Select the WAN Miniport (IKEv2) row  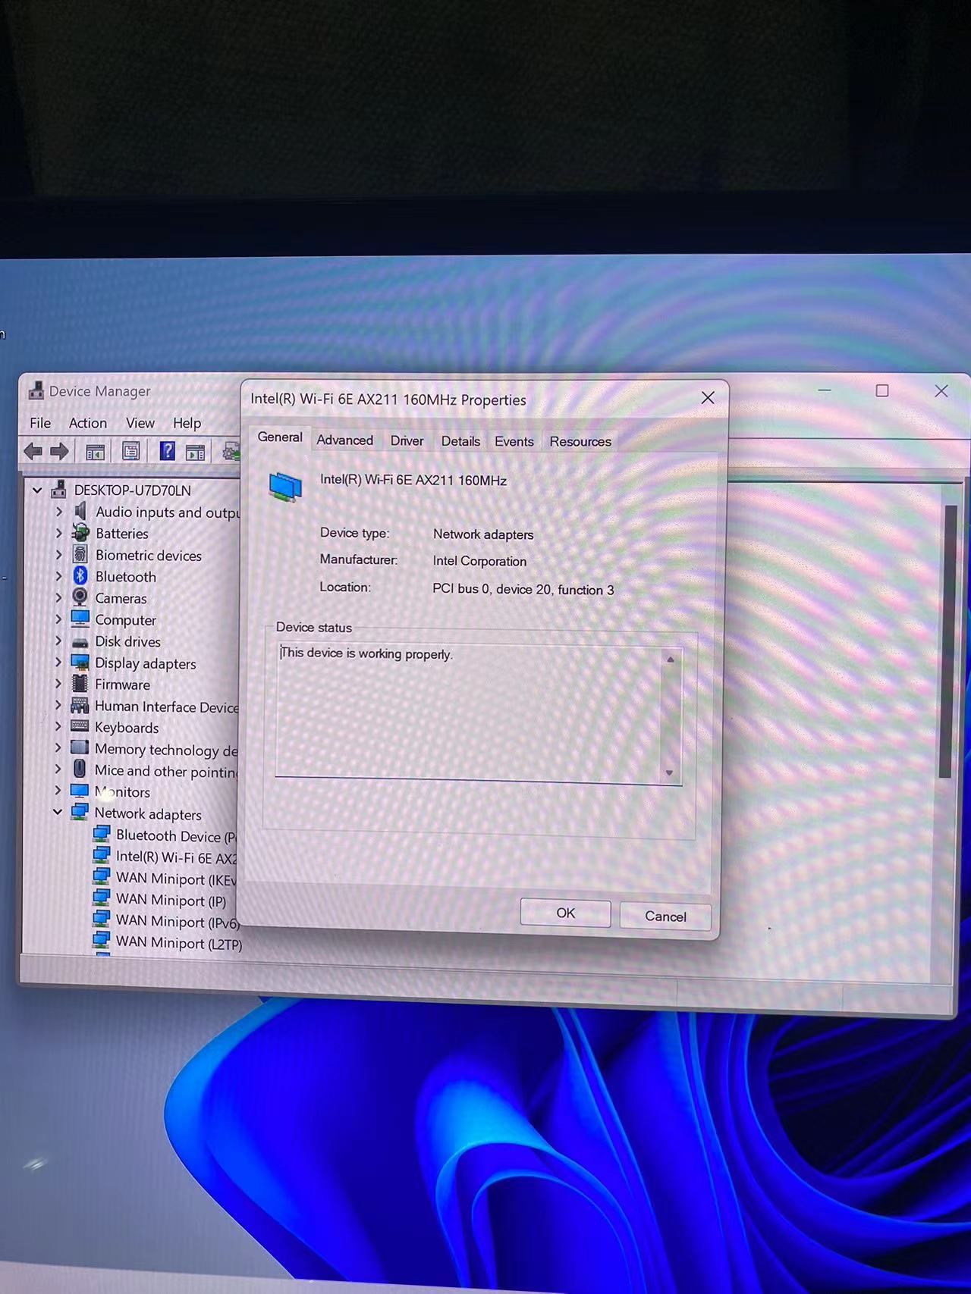(165, 879)
